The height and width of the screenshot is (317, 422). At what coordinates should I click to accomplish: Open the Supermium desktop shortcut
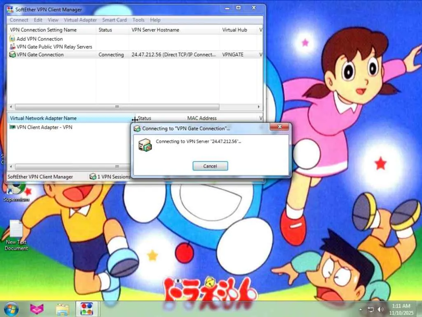coord(16,192)
